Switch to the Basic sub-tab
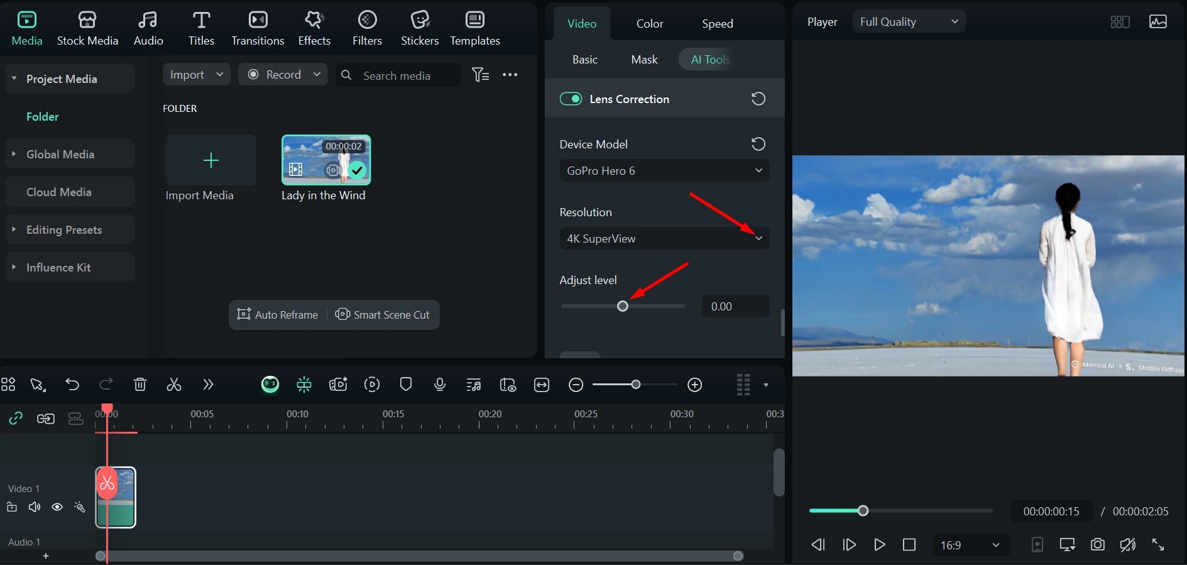Image resolution: width=1187 pixels, height=565 pixels. (585, 60)
